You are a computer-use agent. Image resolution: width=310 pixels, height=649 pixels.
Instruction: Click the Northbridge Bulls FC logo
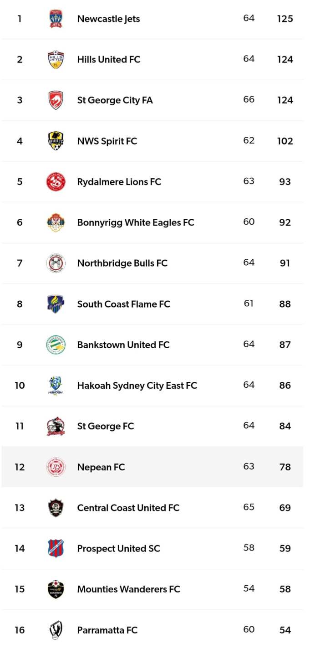coord(56,263)
